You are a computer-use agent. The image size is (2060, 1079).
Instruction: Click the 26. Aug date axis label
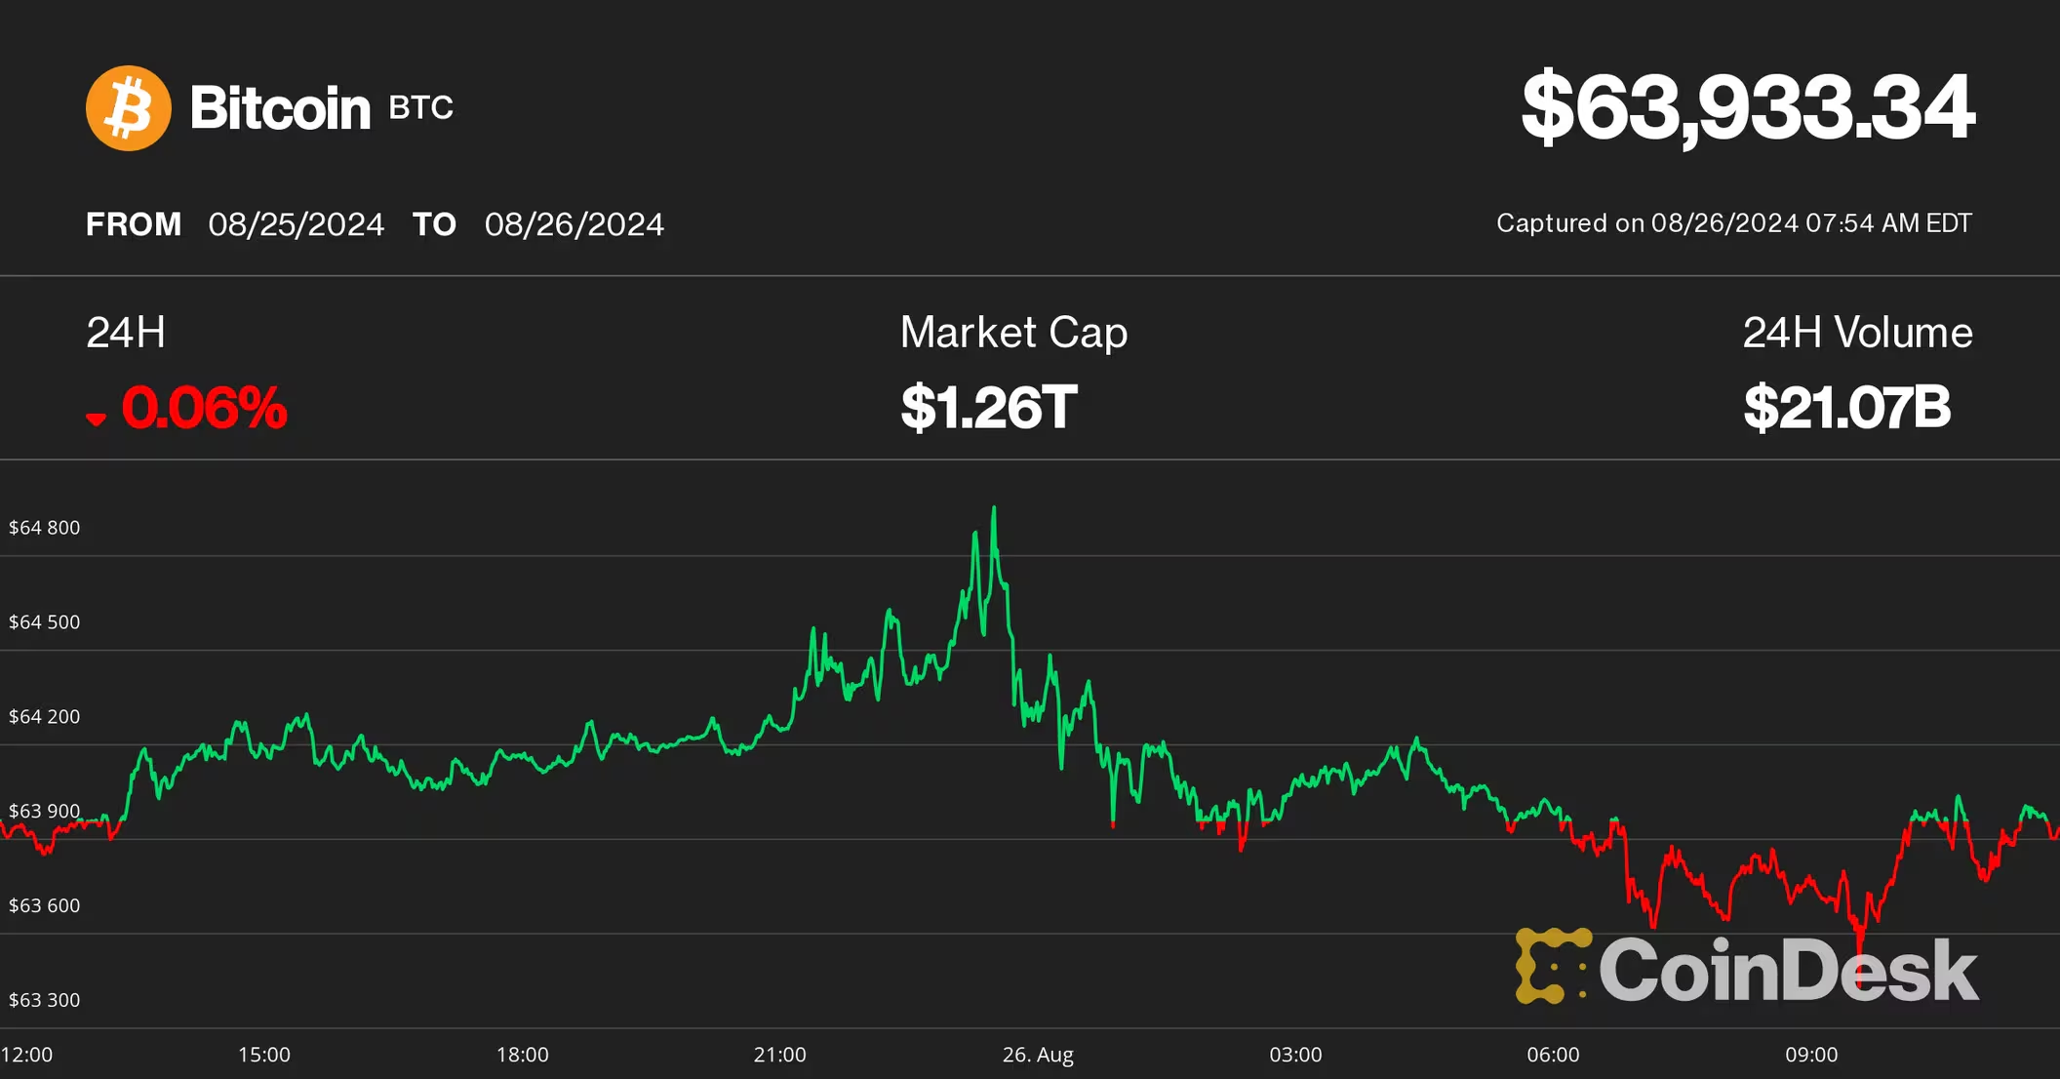coord(1038,1055)
